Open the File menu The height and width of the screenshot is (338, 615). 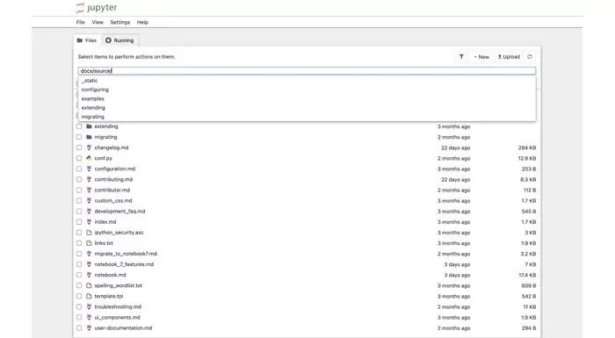point(81,22)
